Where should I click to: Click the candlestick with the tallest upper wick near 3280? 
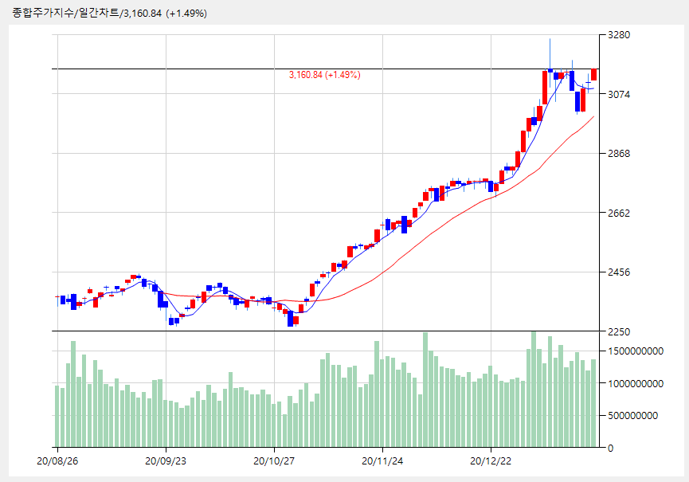(x=550, y=63)
